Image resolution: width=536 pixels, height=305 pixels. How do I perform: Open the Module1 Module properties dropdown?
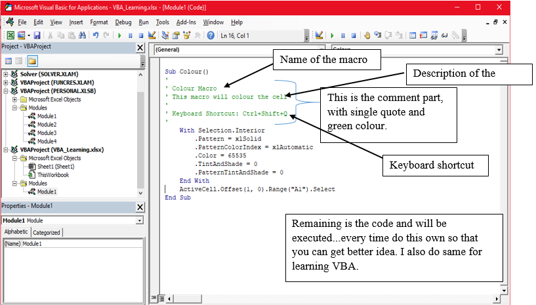click(x=140, y=220)
